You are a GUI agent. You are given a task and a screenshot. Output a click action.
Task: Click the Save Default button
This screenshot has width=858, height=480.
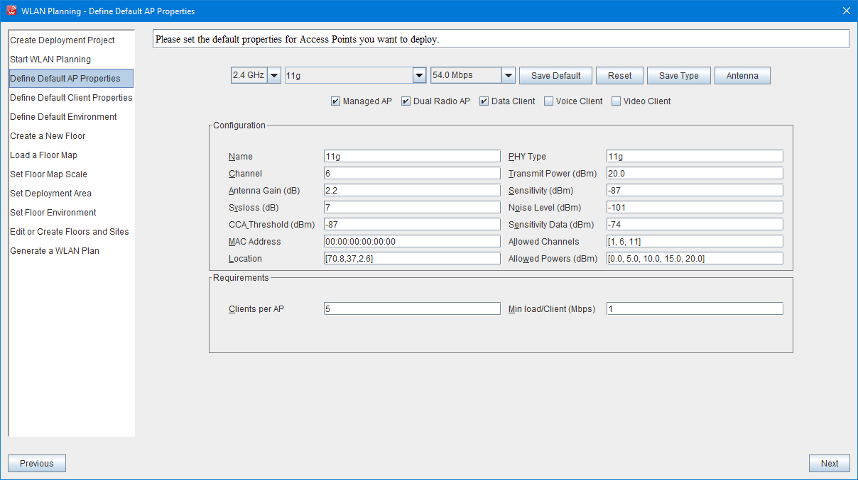coord(556,76)
